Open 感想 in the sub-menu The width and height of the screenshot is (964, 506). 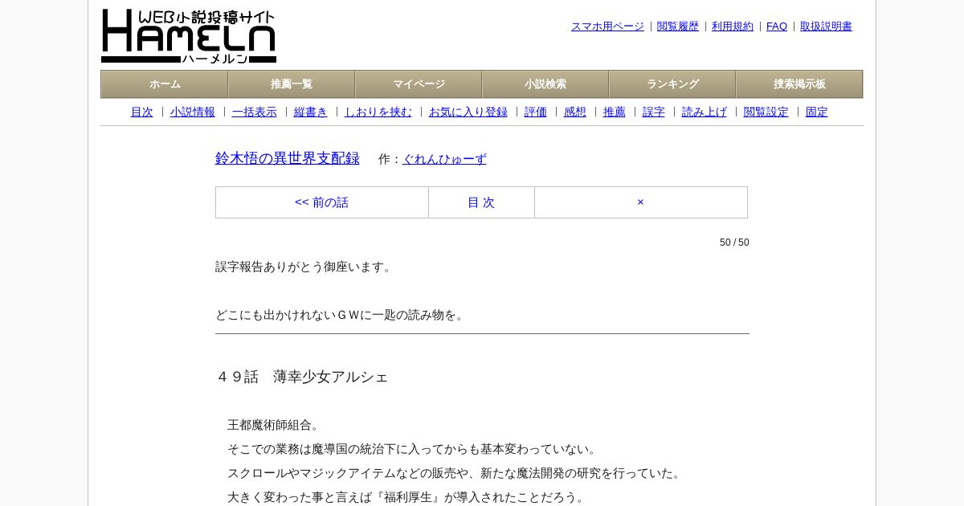(575, 112)
